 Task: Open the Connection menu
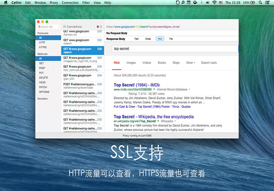pyautogui.click(x=70, y=3)
